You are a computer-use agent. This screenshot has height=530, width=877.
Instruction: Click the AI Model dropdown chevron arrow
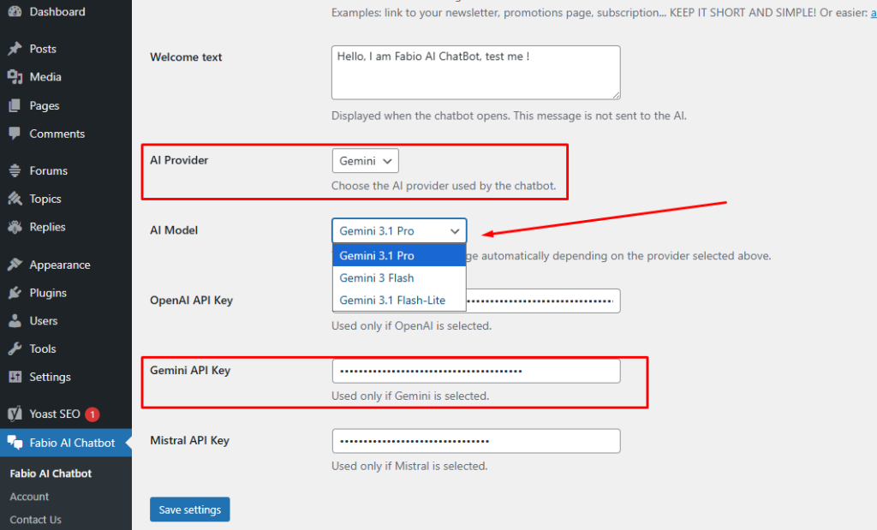click(455, 231)
